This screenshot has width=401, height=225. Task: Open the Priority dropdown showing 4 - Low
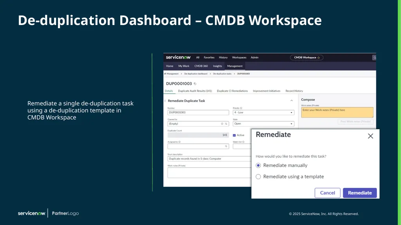tap(264, 112)
